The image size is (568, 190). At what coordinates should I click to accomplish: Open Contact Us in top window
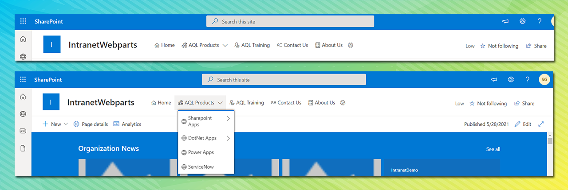pos(292,45)
